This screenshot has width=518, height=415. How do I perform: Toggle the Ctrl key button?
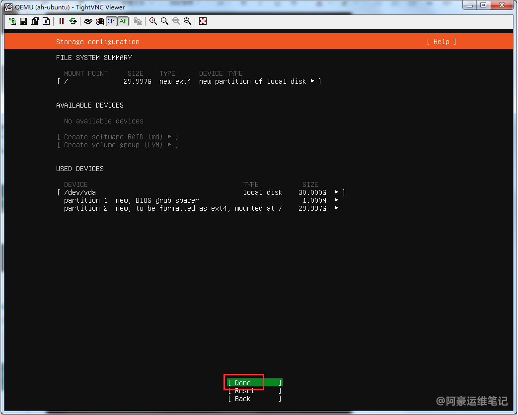click(112, 21)
